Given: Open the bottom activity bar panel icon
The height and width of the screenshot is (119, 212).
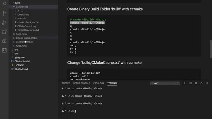Looking at the screenshot, I should [x=4, y=50].
